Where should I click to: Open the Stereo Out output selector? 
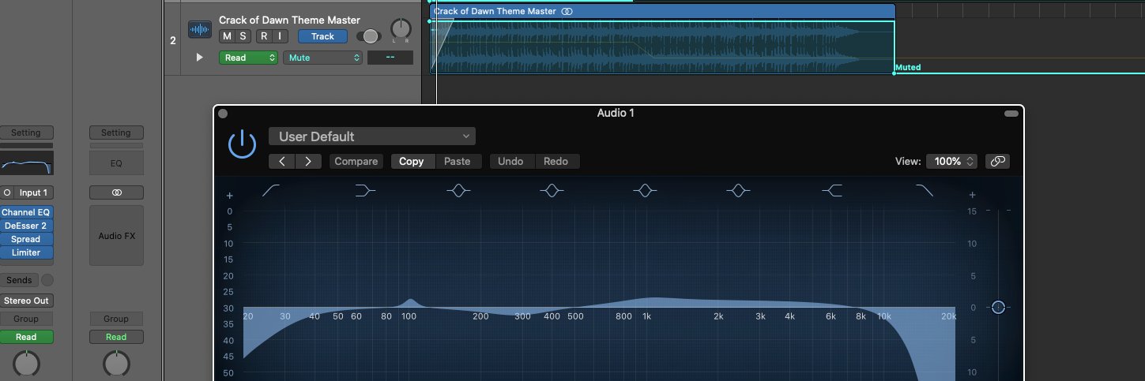pyautogui.click(x=26, y=301)
